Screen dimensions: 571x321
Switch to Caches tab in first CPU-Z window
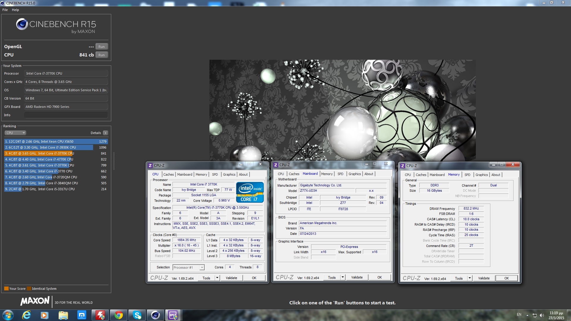(x=168, y=174)
